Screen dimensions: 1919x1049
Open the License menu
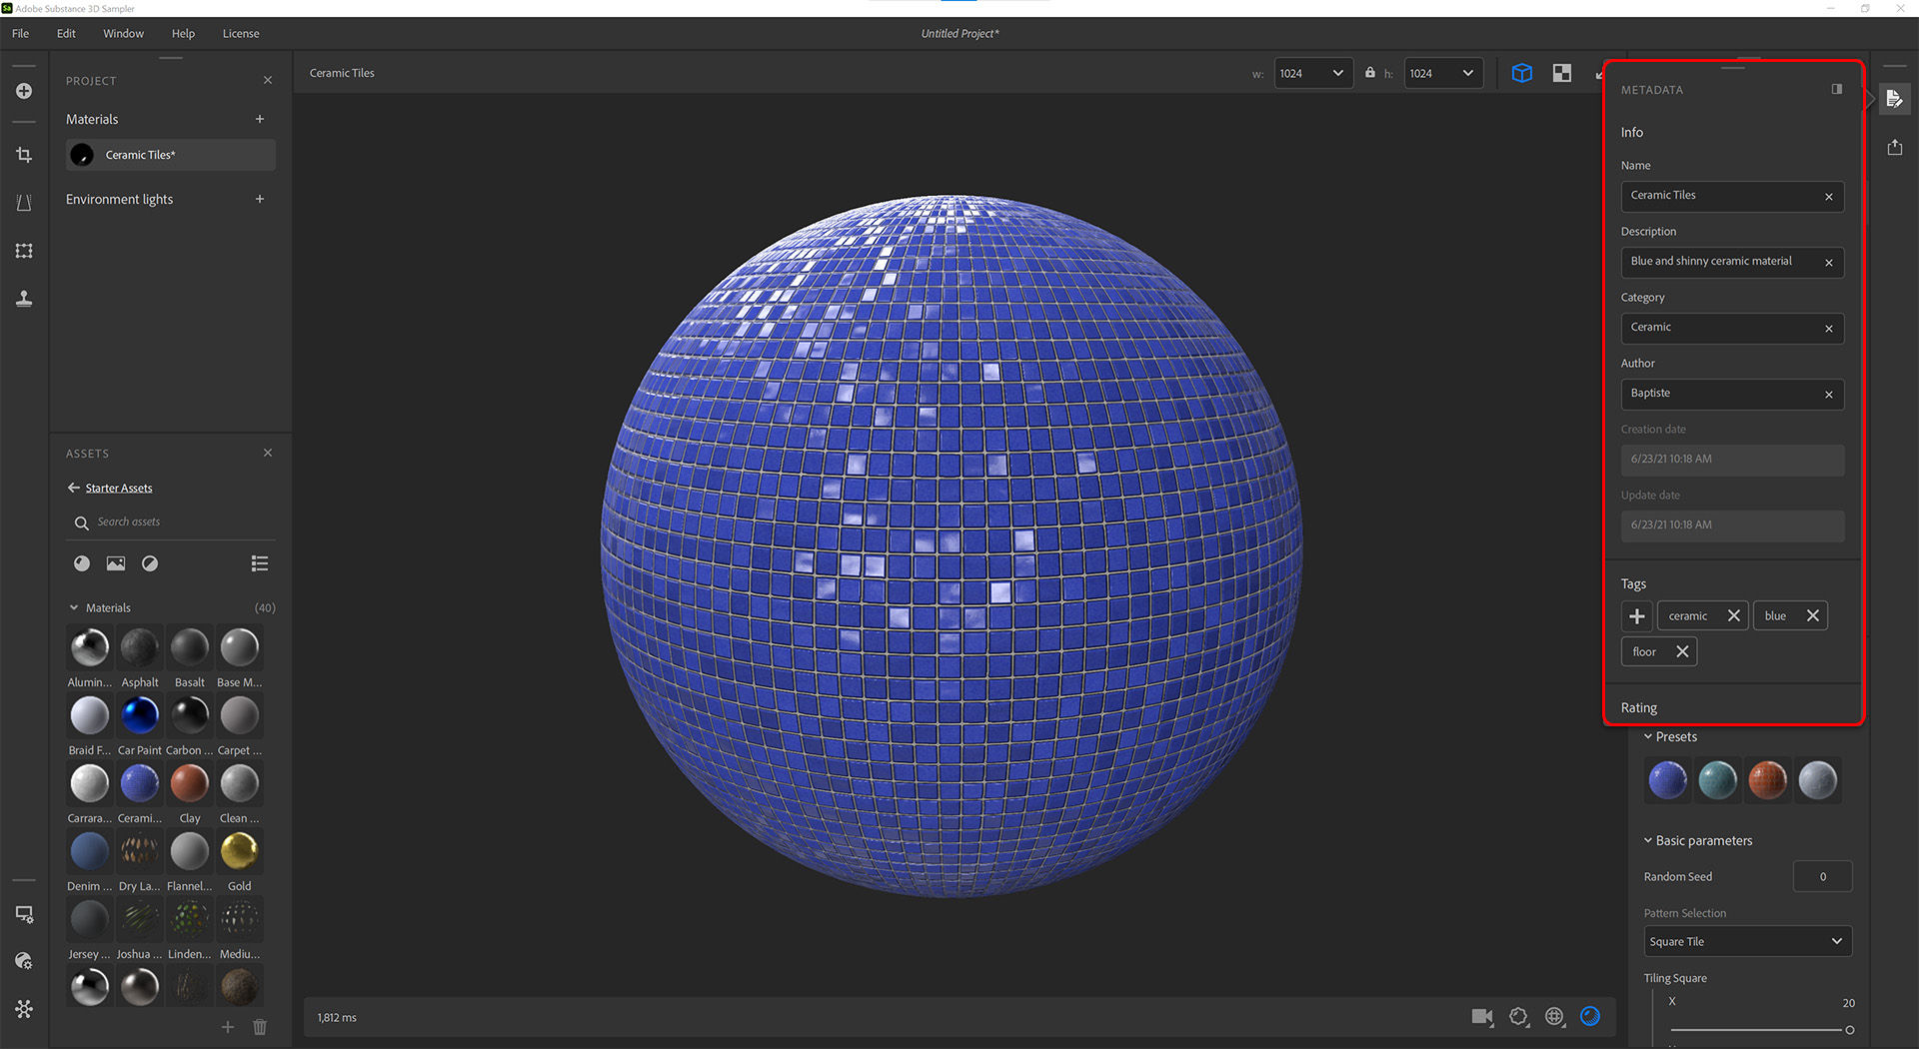[x=241, y=33]
